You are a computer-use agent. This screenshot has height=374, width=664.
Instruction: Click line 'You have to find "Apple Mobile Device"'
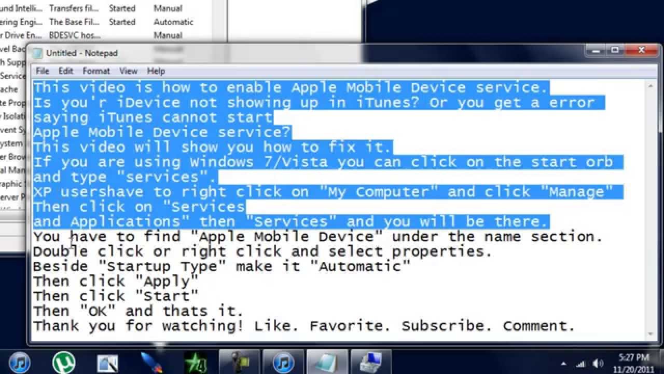pos(318,236)
